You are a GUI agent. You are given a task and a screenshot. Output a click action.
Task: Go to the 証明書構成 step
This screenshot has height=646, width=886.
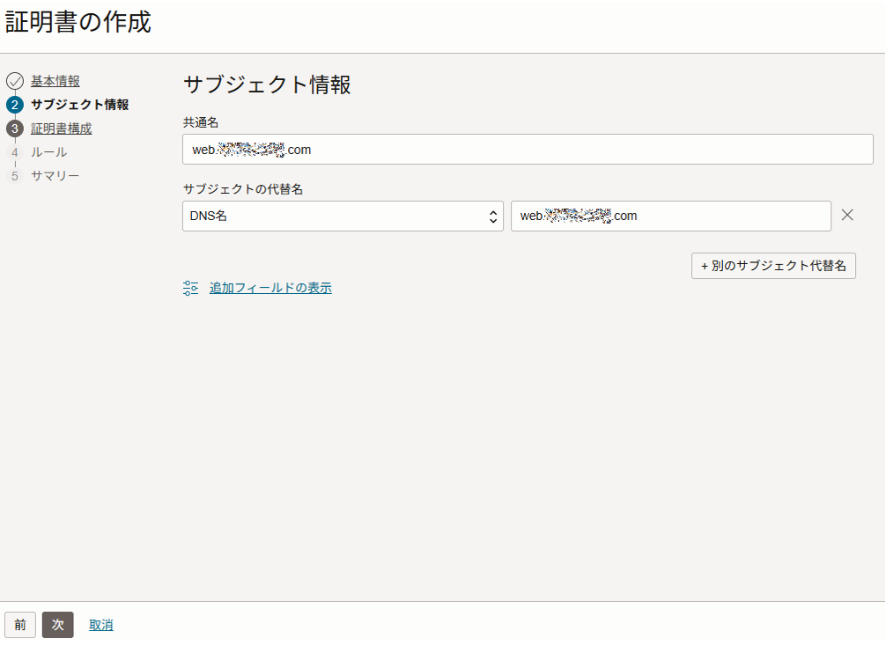point(61,128)
